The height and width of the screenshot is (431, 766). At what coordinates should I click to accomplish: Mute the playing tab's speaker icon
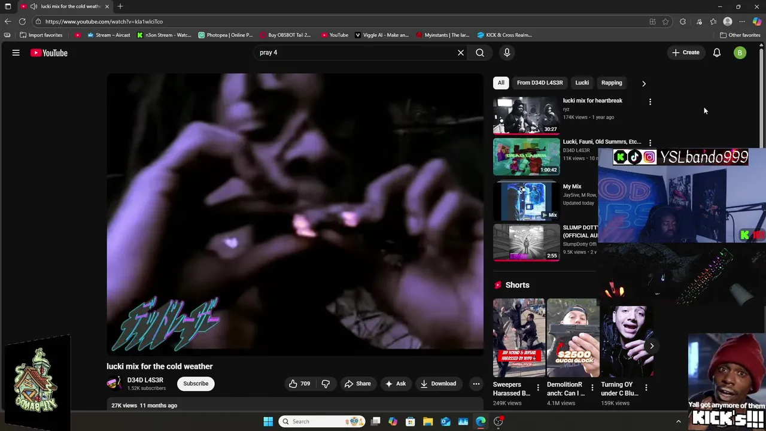tap(34, 6)
